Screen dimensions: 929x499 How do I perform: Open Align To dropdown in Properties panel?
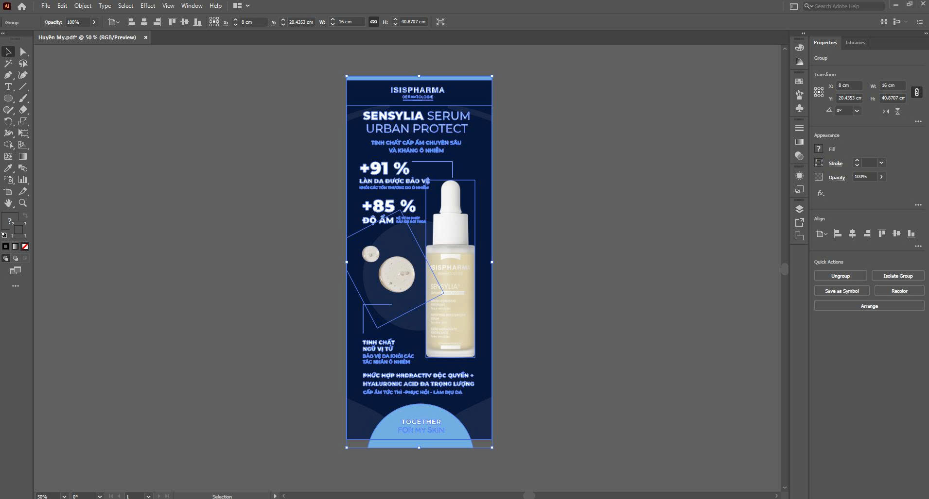822,234
